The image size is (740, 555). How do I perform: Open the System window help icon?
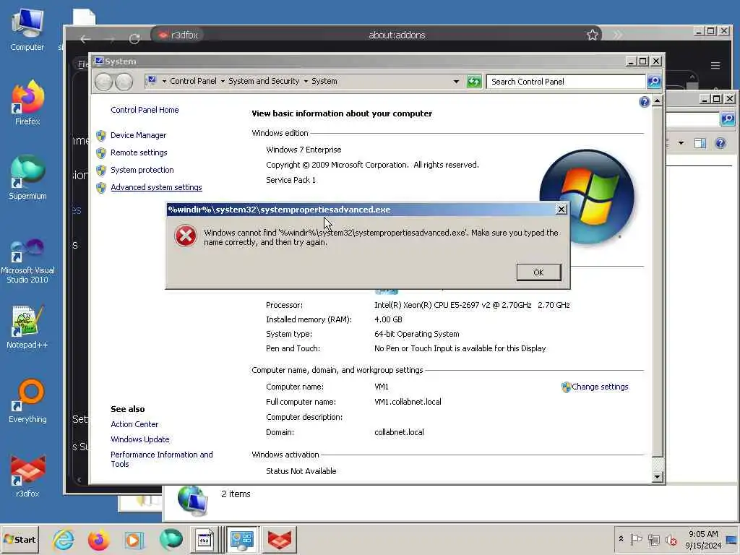point(644,102)
